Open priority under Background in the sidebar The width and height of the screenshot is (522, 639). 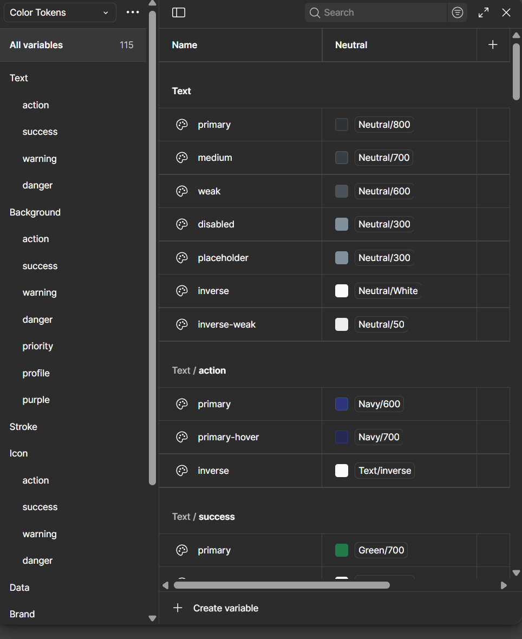(x=38, y=347)
